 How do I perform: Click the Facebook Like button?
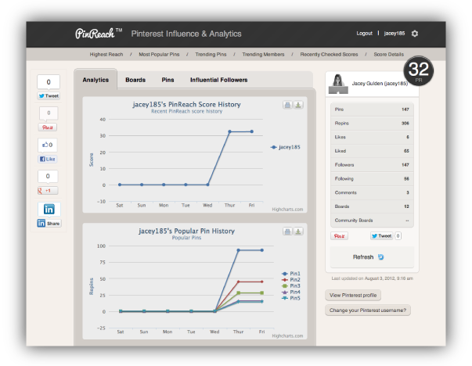click(48, 159)
